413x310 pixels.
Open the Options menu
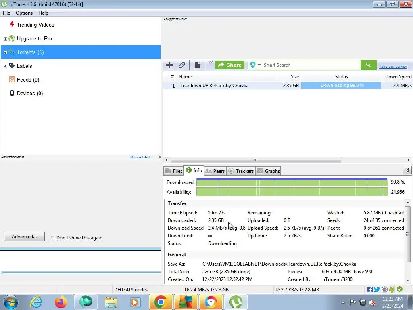click(x=24, y=13)
